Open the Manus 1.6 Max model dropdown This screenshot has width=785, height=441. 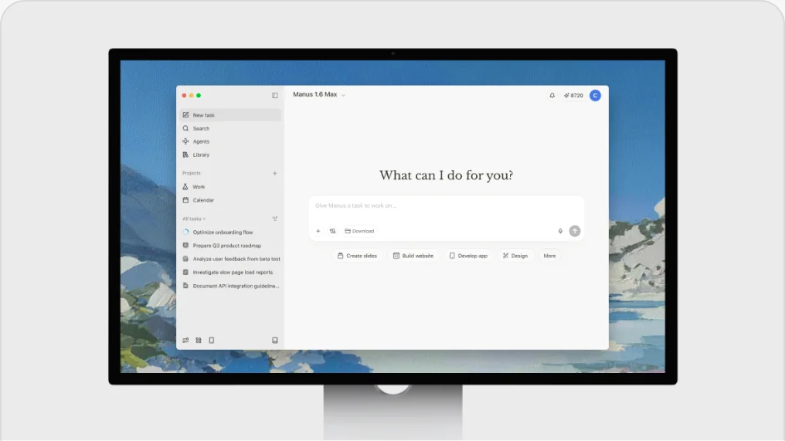[x=319, y=94]
